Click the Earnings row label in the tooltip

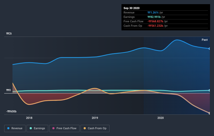point(129,17)
